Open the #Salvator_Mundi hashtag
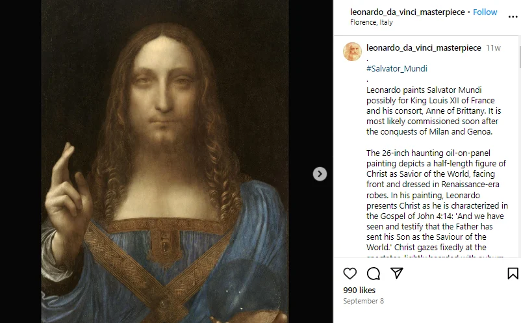521x323 pixels. click(x=397, y=68)
